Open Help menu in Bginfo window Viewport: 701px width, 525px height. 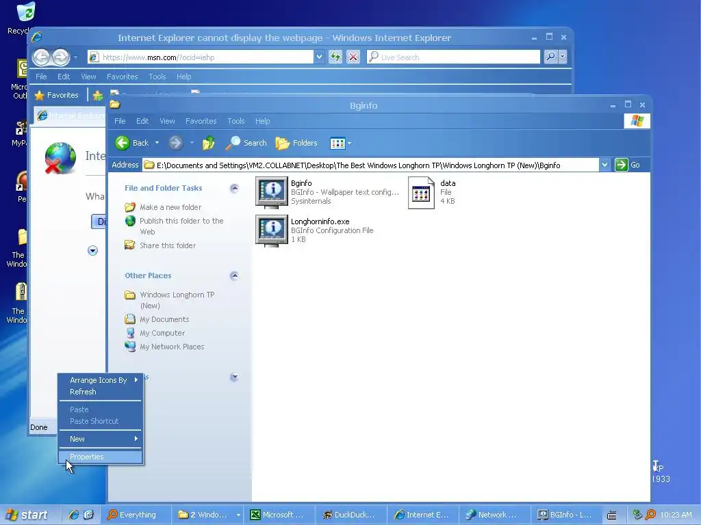tap(262, 121)
